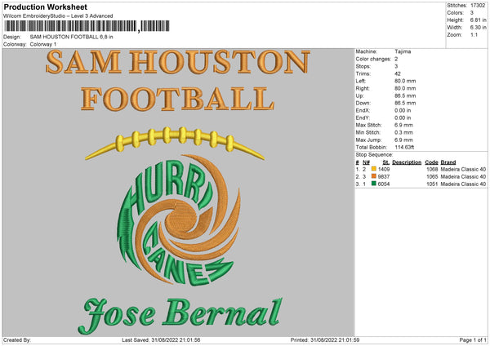Click the "Max Jump:" label
Image resolution: width=490 pixels, height=346 pixels.
(368, 140)
